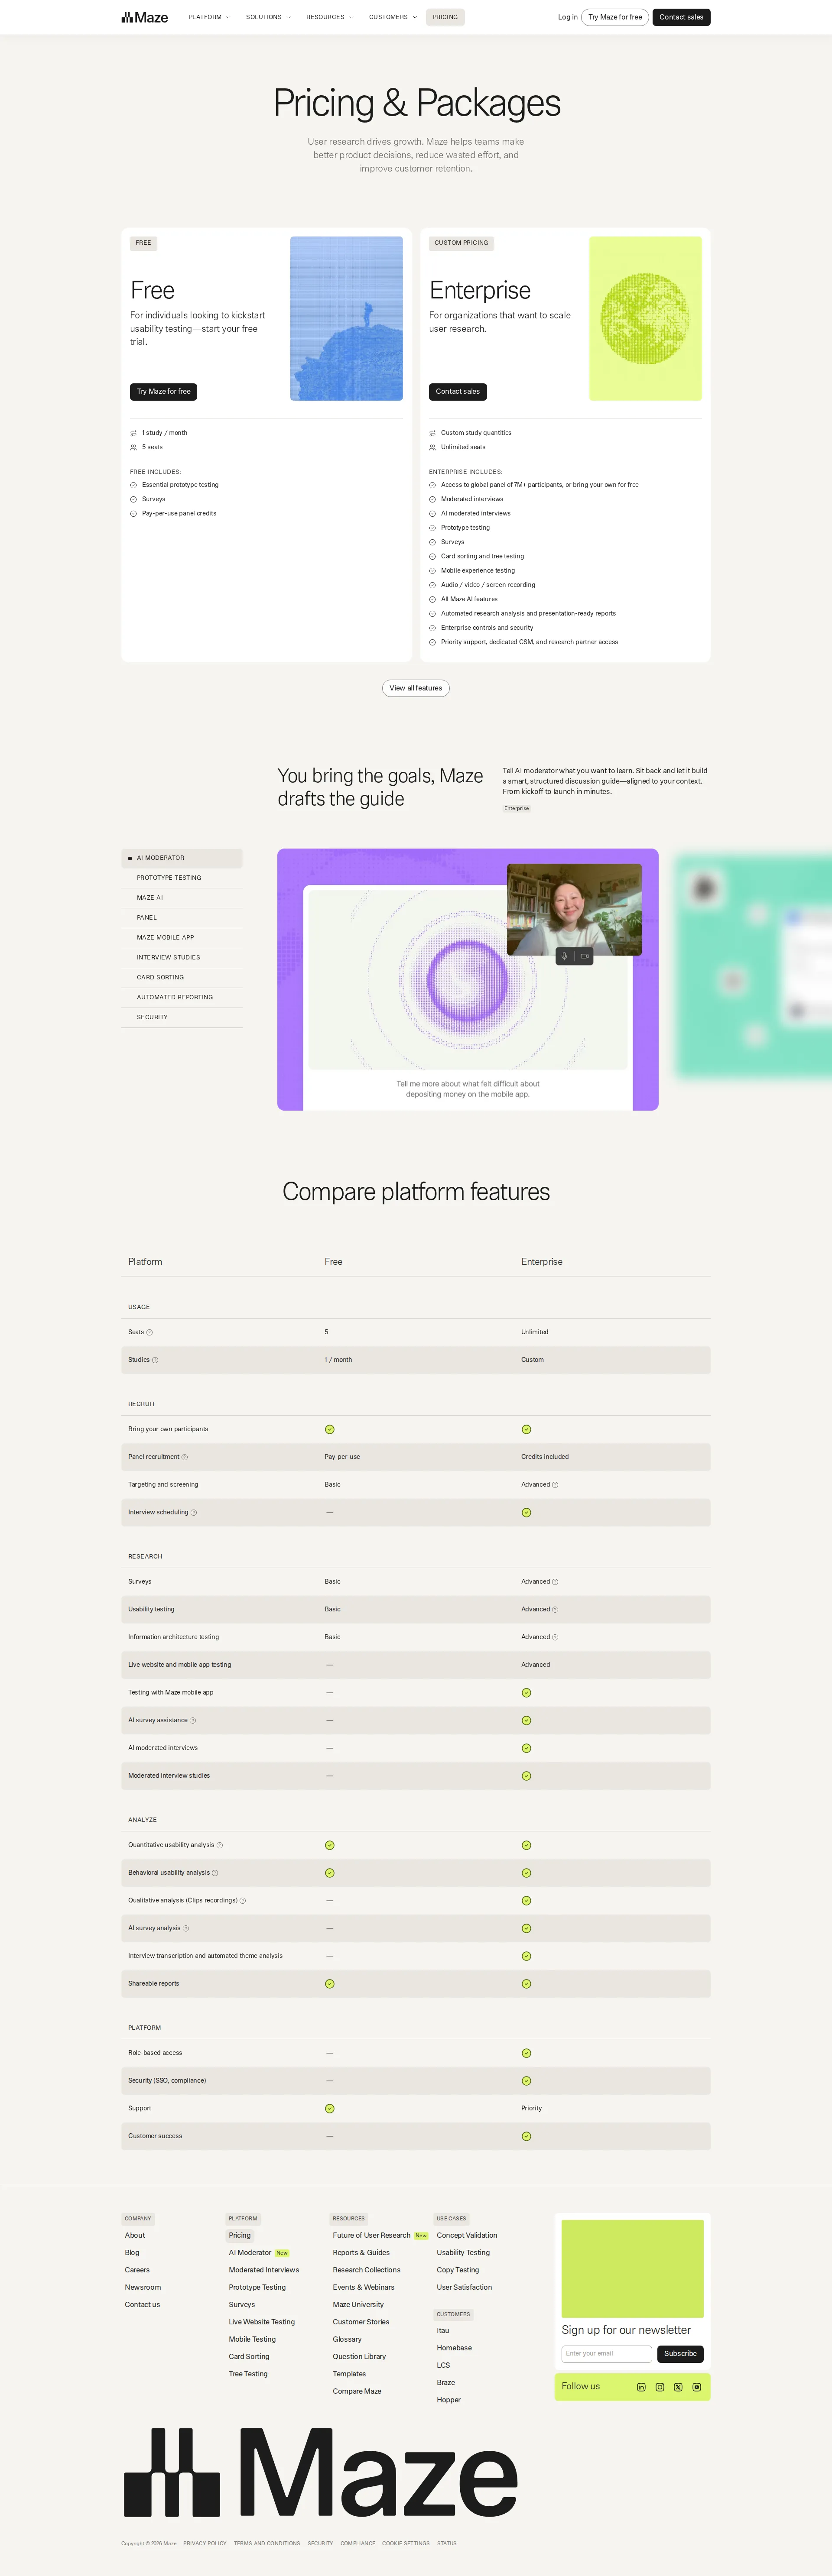Toggle the camera icon in the video preview
The width and height of the screenshot is (832, 2576).
coord(585,956)
